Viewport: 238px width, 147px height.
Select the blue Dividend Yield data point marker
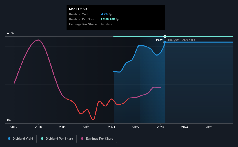point(165,42)
